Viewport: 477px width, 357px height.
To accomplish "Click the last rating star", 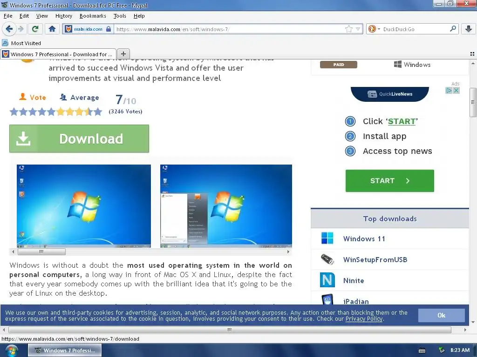I will (x=98, y=112).
